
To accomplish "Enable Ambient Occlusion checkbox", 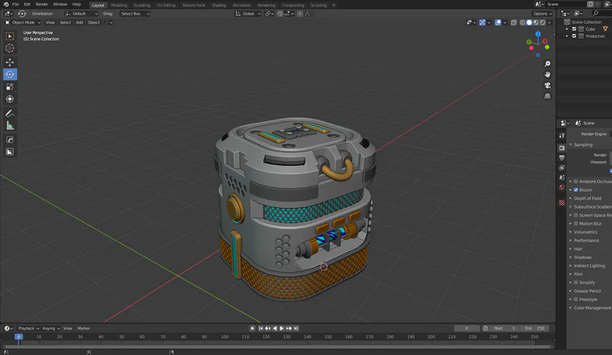I will coord(576,182).
